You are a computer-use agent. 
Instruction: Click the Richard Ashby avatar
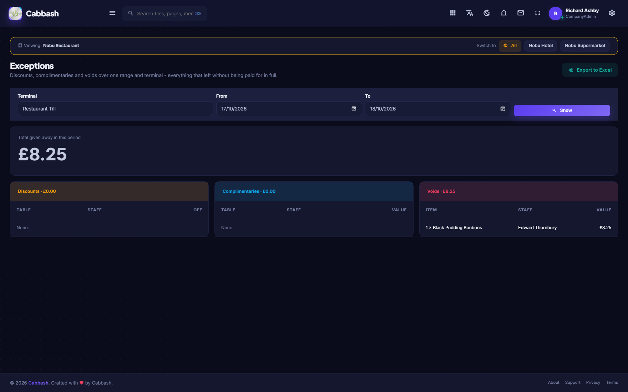(556, 14)
